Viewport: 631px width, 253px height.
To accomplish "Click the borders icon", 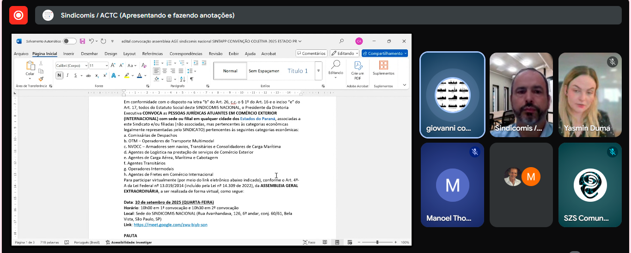I will (169, 79).
